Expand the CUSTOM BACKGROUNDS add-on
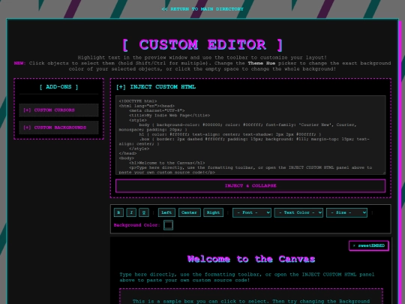The image size is (405, 304). pos(59,128)
